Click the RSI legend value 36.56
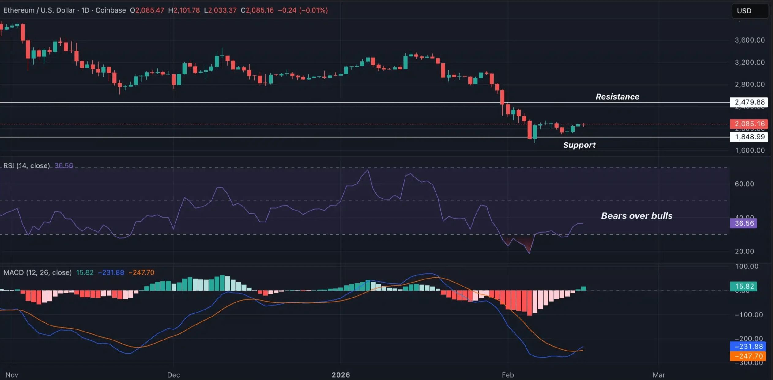773x380 pixels. [64, 166]
